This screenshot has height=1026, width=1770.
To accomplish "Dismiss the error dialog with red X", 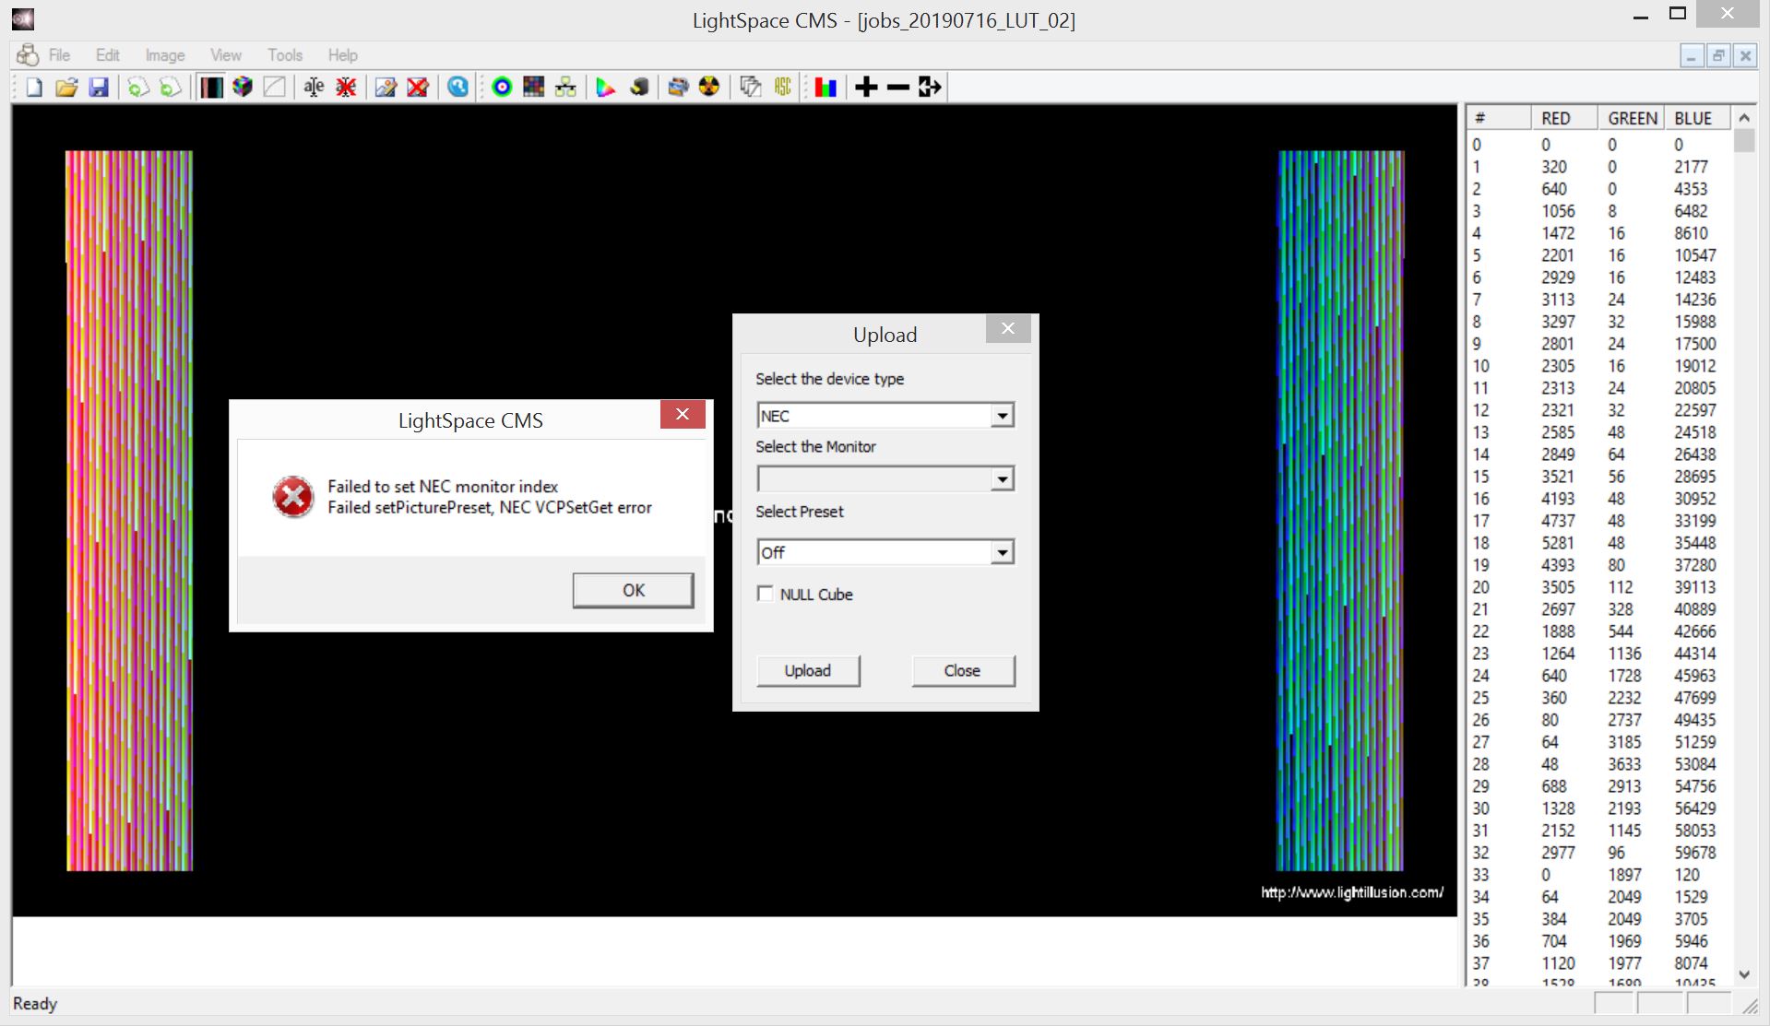I will point(683,414).
